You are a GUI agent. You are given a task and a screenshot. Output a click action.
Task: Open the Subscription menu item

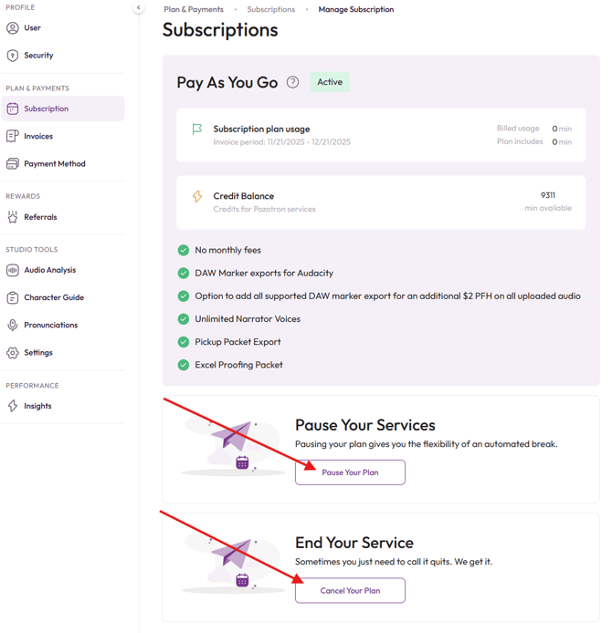(47, 109)
